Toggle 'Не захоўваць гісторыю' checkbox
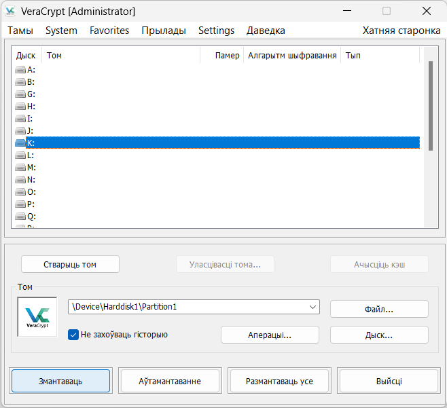The width and height of the screenshot is (447, 408). click(x=73, y=335)
